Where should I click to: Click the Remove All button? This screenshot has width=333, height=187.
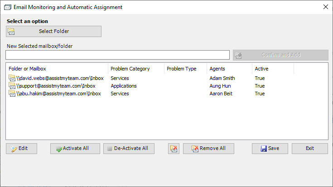pos(208,149)
